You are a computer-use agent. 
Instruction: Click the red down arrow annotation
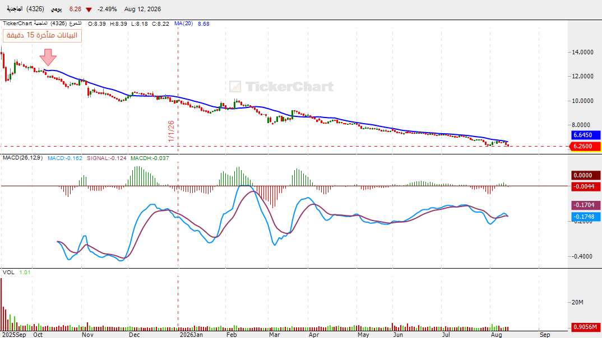pos(48,57)
